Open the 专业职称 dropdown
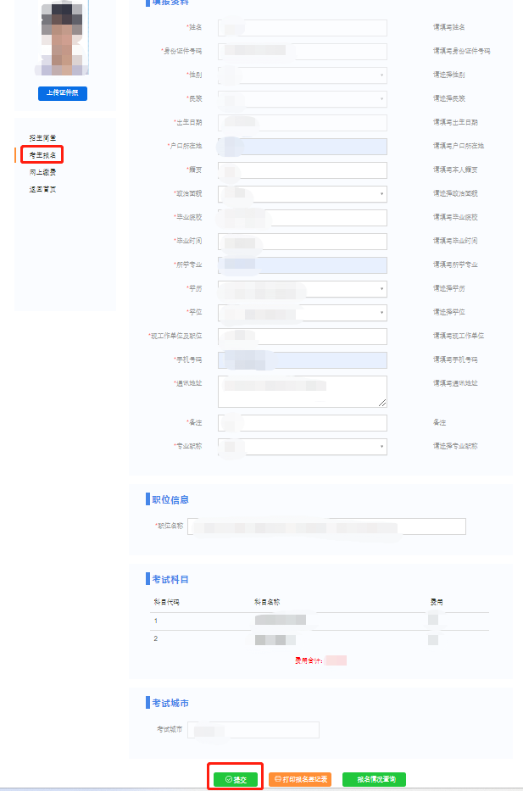 point(302,447)
